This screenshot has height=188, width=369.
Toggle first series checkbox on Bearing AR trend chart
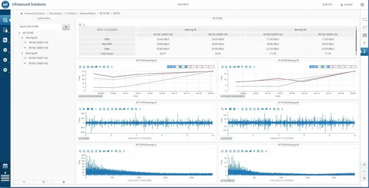click(311, 67)
